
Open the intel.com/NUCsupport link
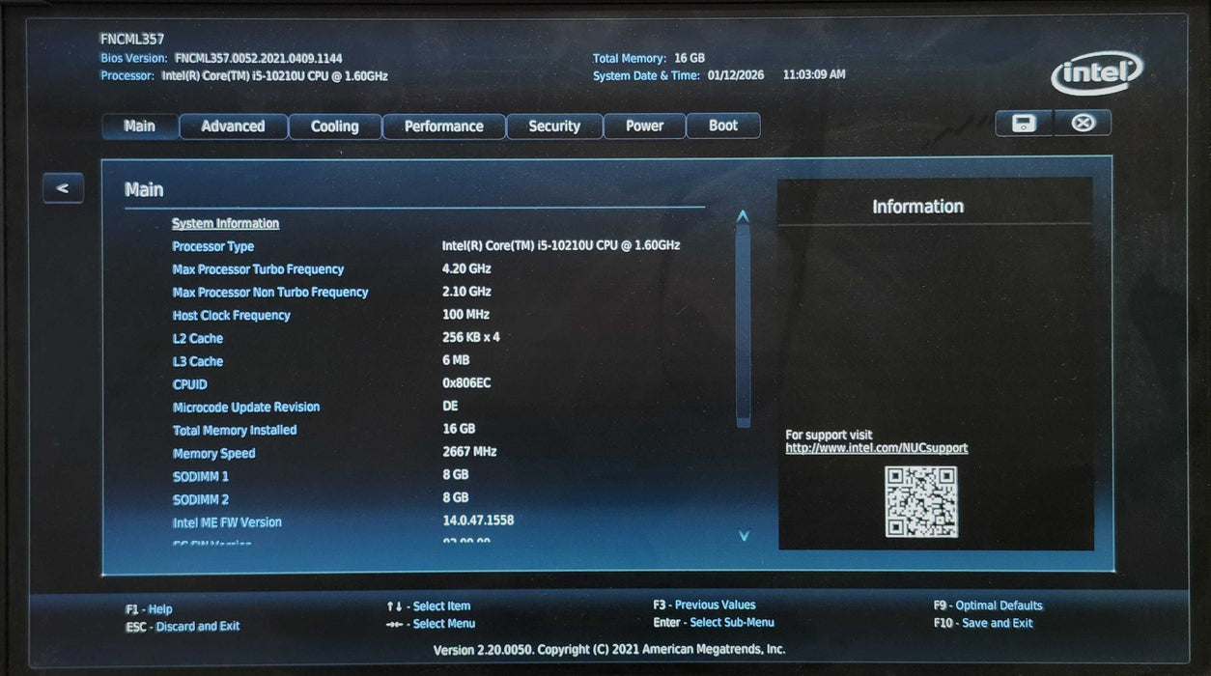[876, 448]
